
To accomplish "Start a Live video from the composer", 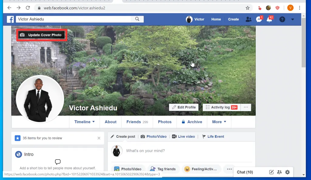I will click(183, 136).
